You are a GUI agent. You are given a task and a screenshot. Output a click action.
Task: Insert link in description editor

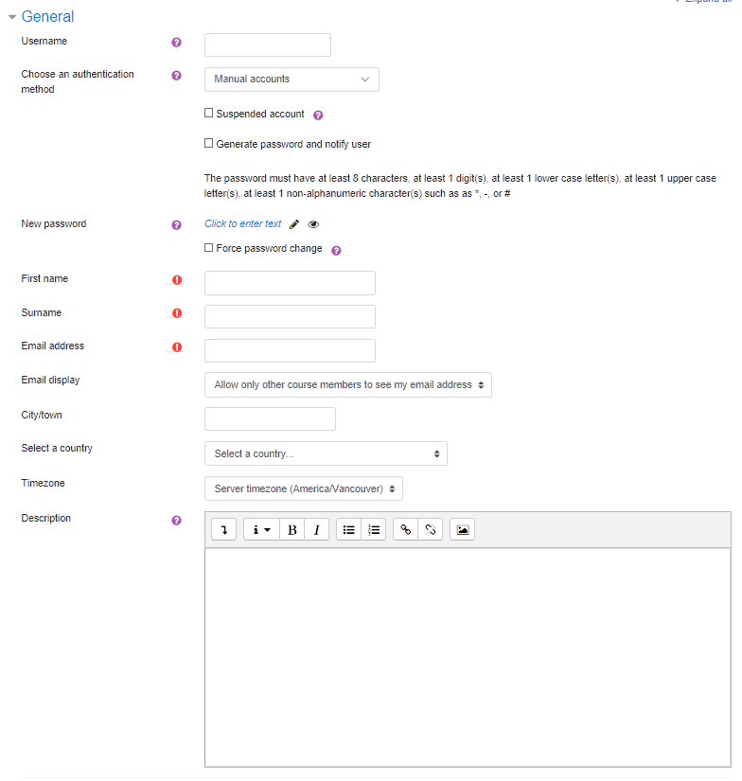(405, 529)
